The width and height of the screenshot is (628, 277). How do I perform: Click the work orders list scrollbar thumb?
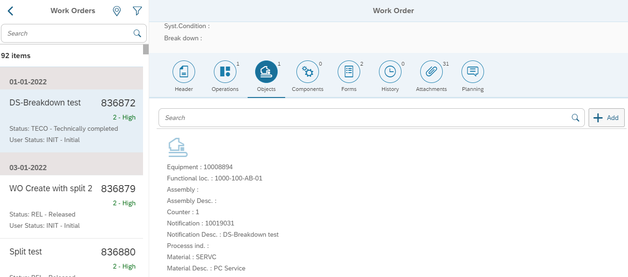[x=146, y=49]
